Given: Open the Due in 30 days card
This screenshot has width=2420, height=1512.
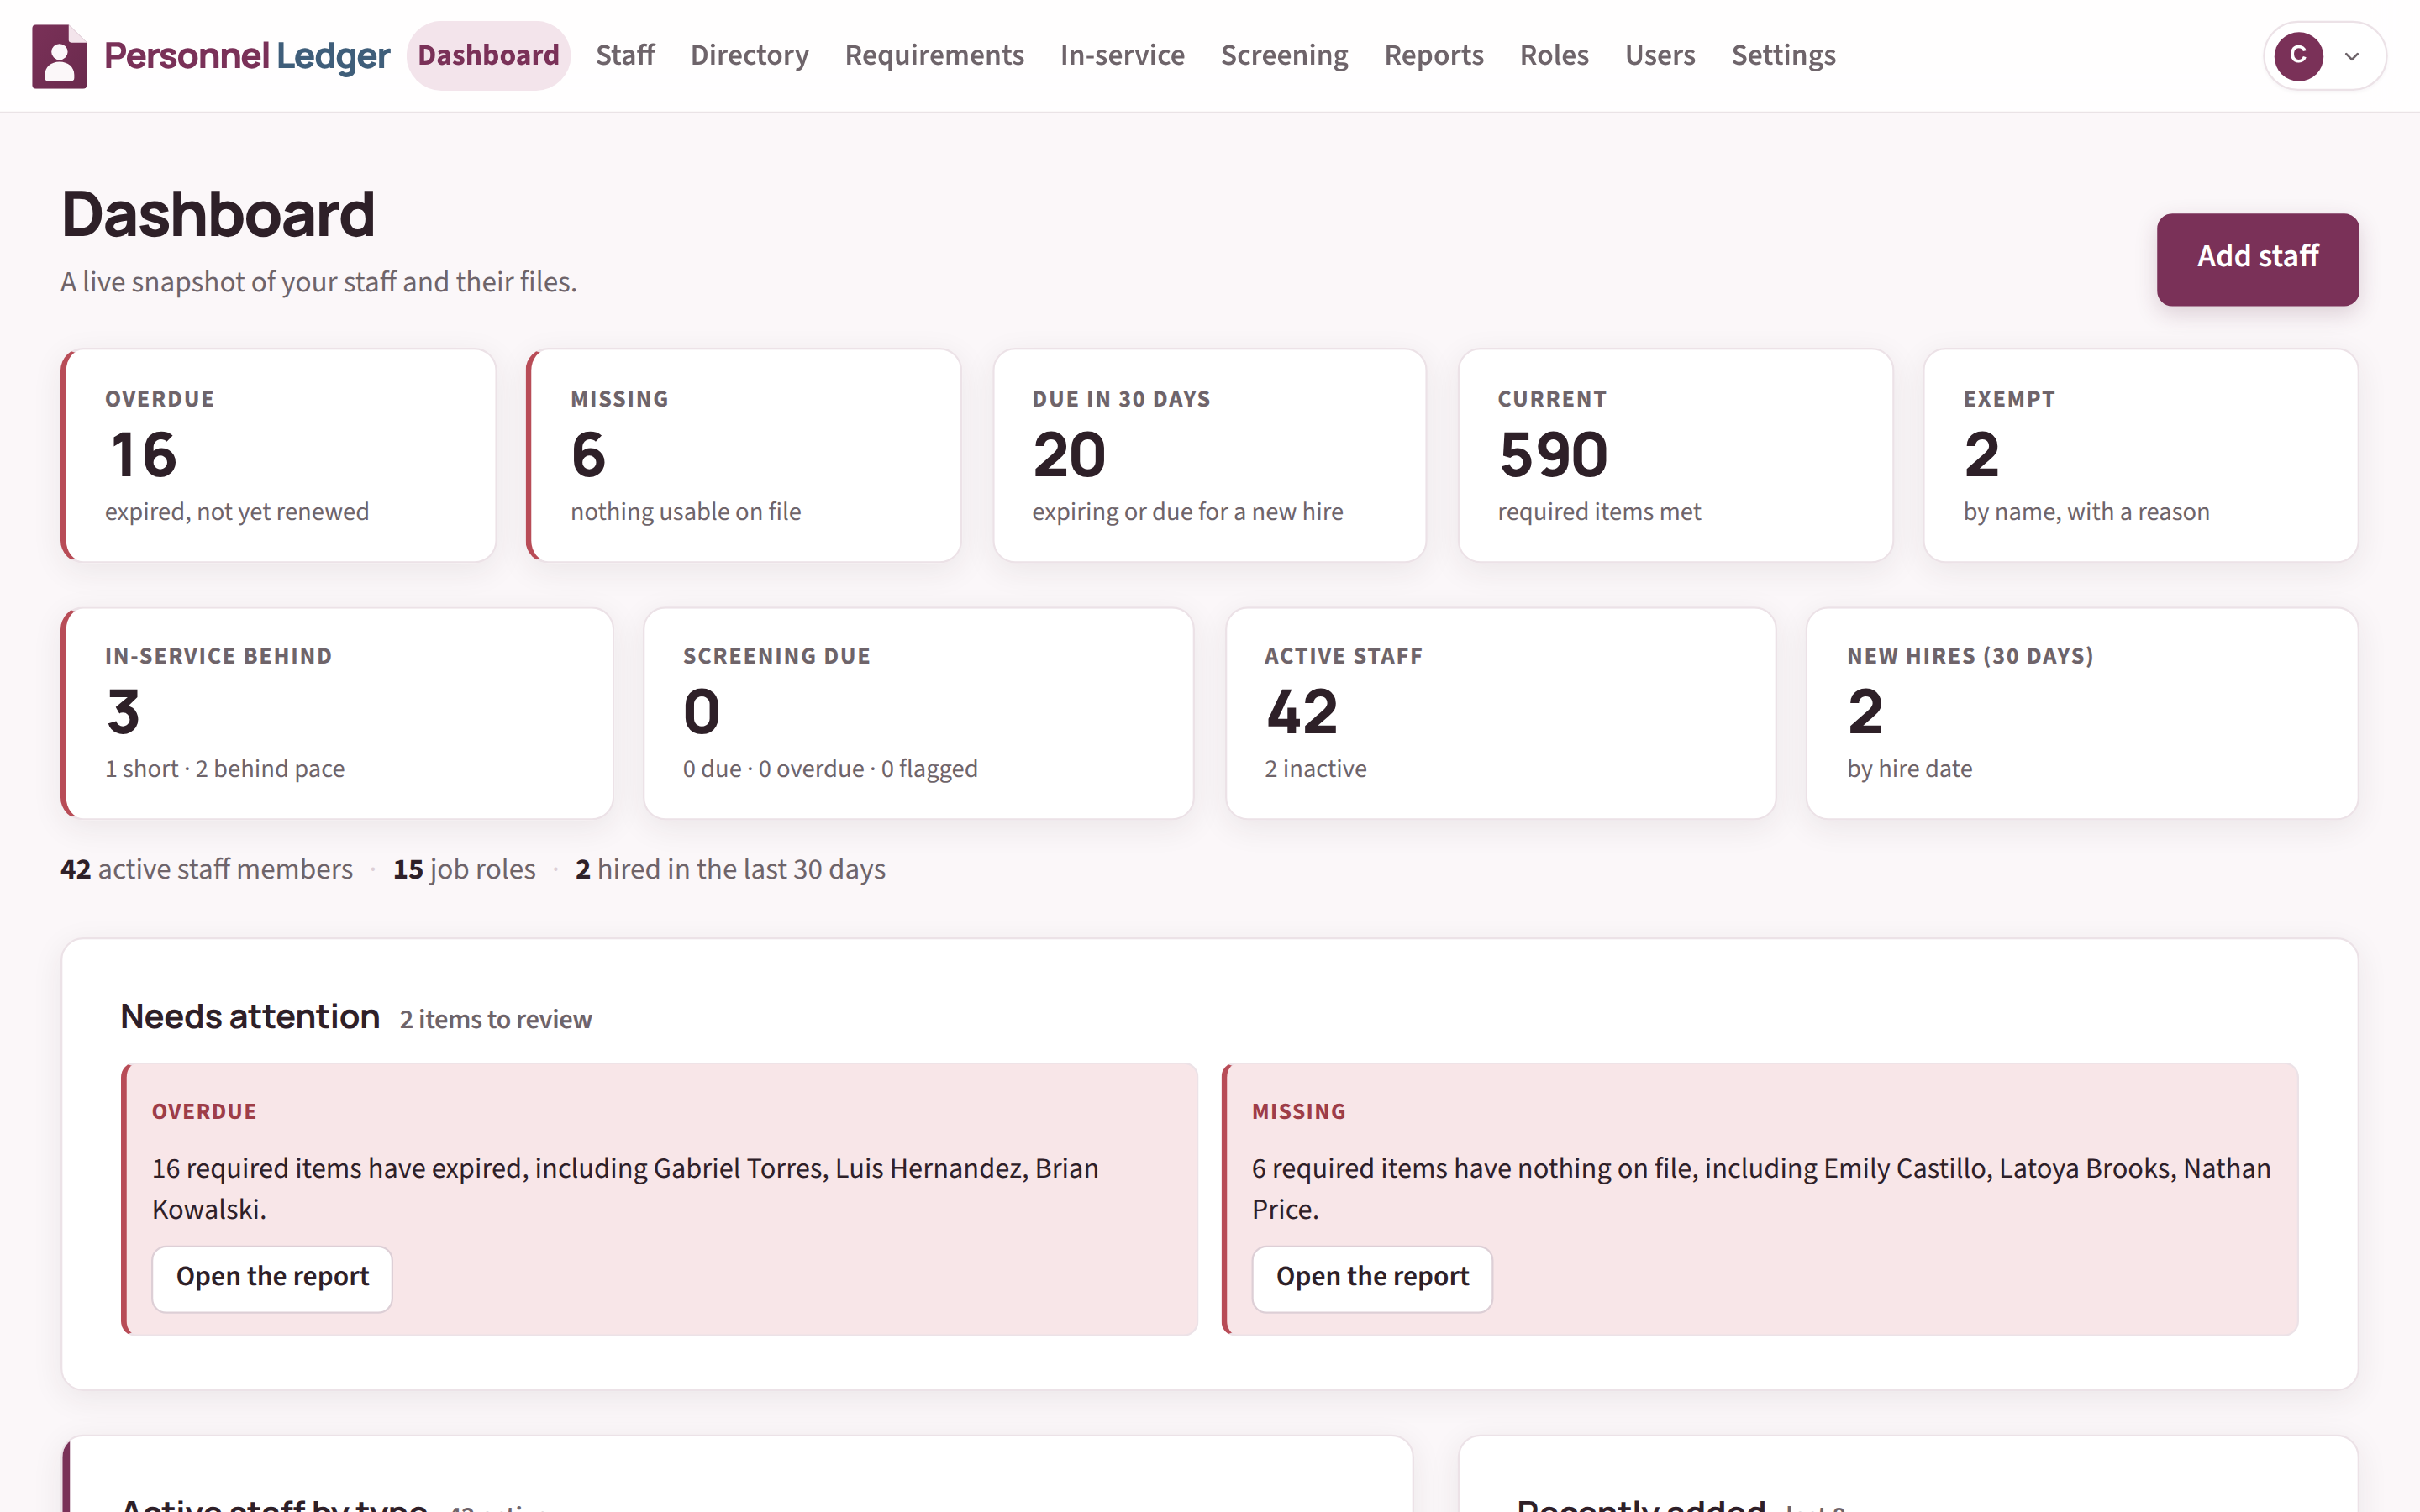Looking at the screenshot, I should (x=1210, y=455).
